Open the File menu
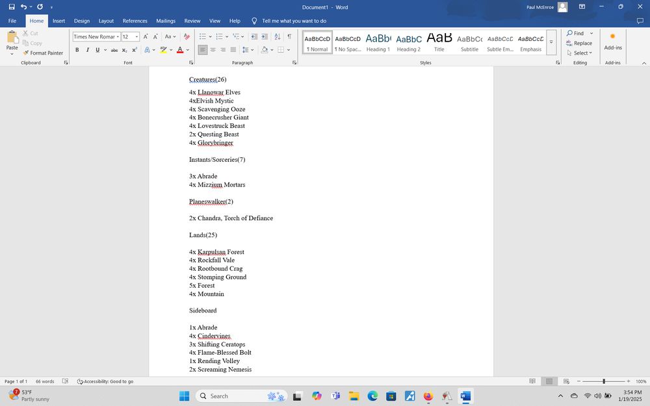Image resolution: width=650 pixels, height=406 pixels. tap(12, 21)
